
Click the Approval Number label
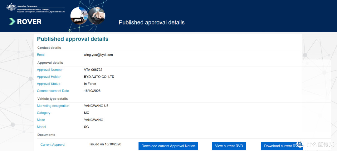[50, 70]
